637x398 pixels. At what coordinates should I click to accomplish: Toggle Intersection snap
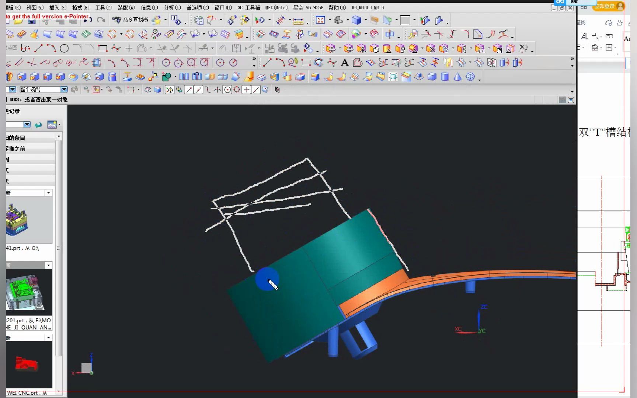coord(217,90)
